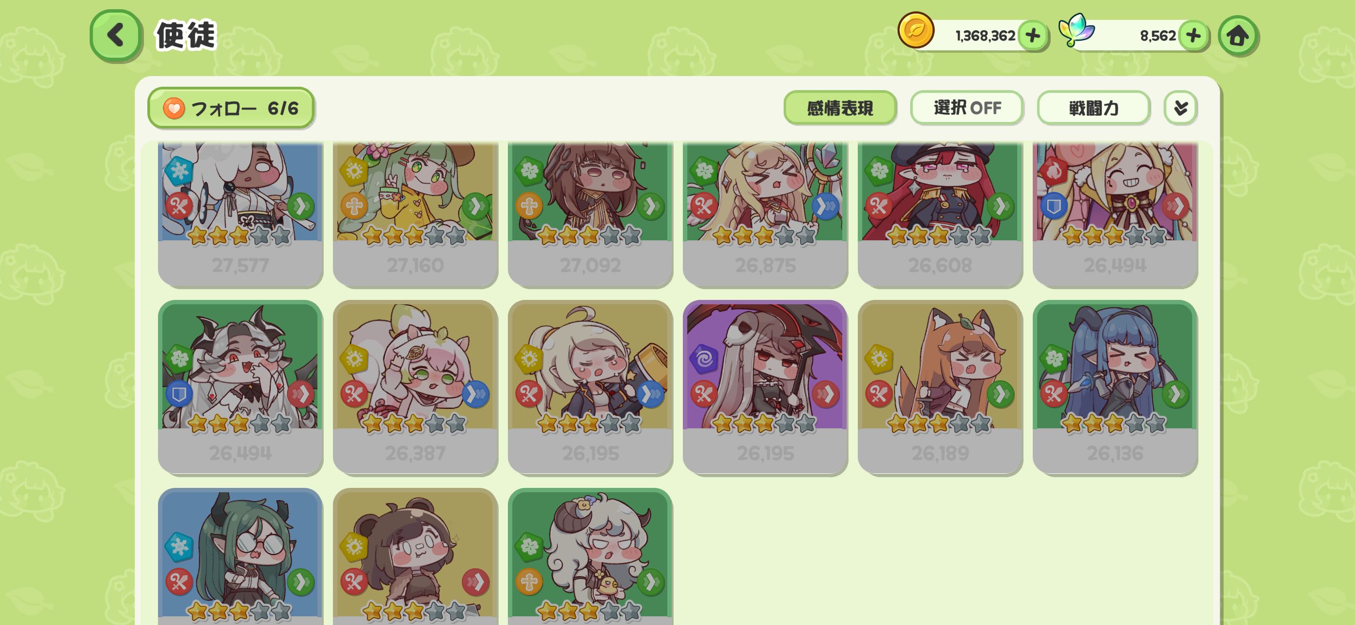Add gold coins with plus button
1355x625 pixels.
click(x=1033, y=36)
